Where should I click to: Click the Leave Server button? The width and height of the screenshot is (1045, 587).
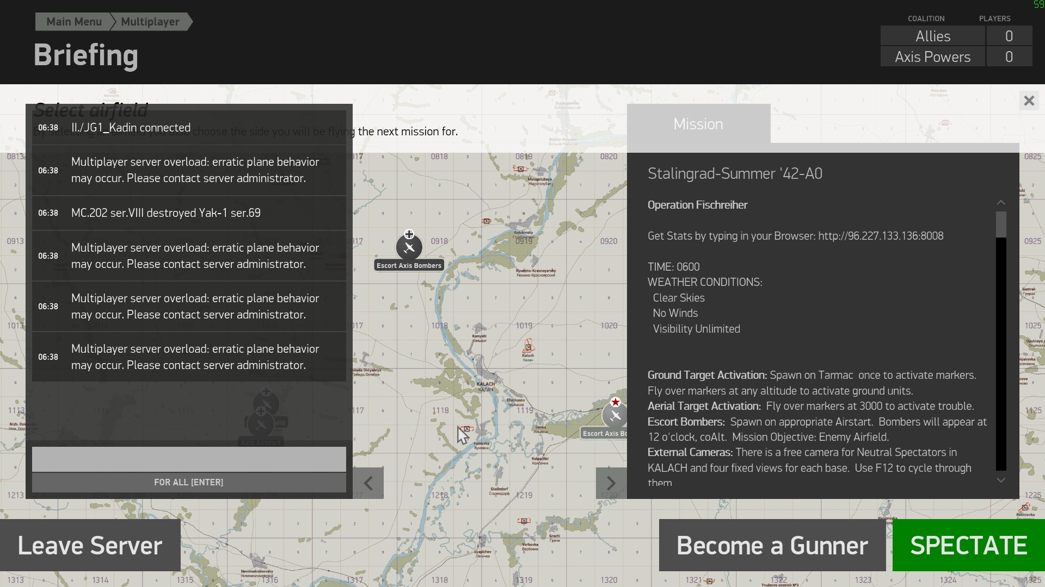pos(90,545)
